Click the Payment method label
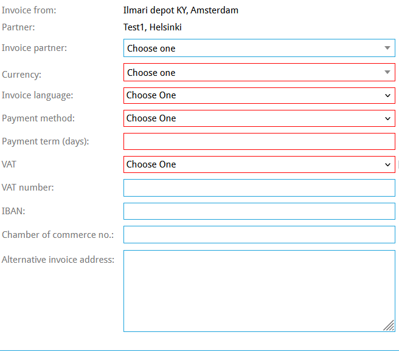 pos(38,118)
